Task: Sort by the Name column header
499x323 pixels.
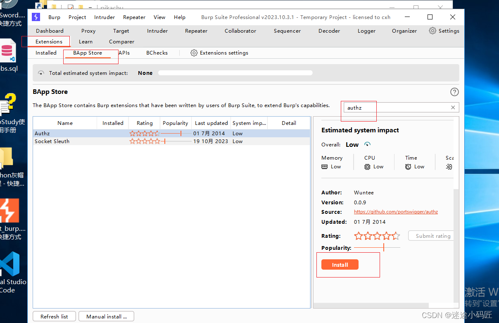Action: (65, 123)
